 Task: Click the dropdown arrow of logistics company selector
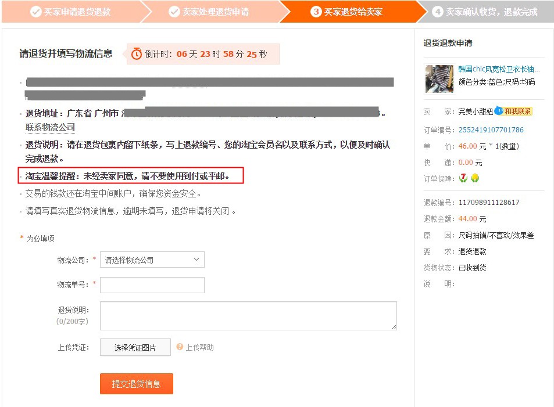coord(196,260)
